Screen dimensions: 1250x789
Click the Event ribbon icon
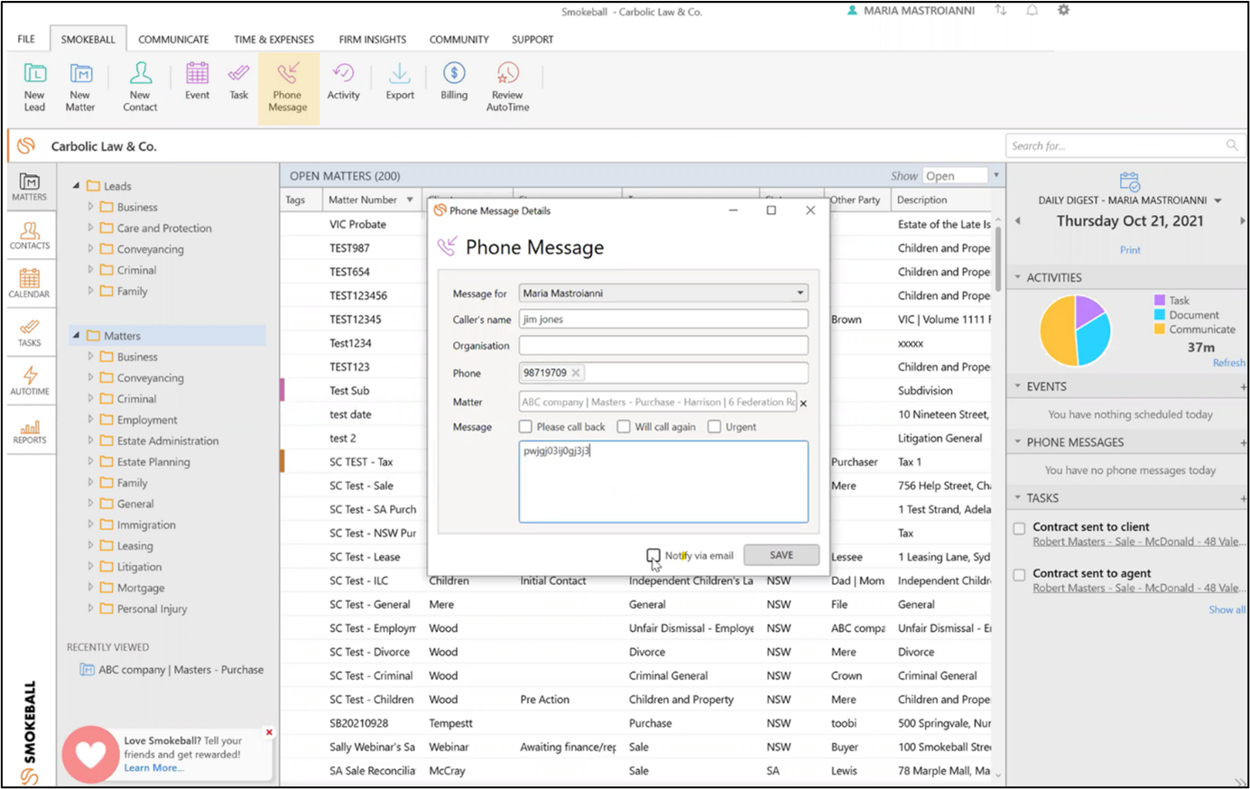pos(197,81)
